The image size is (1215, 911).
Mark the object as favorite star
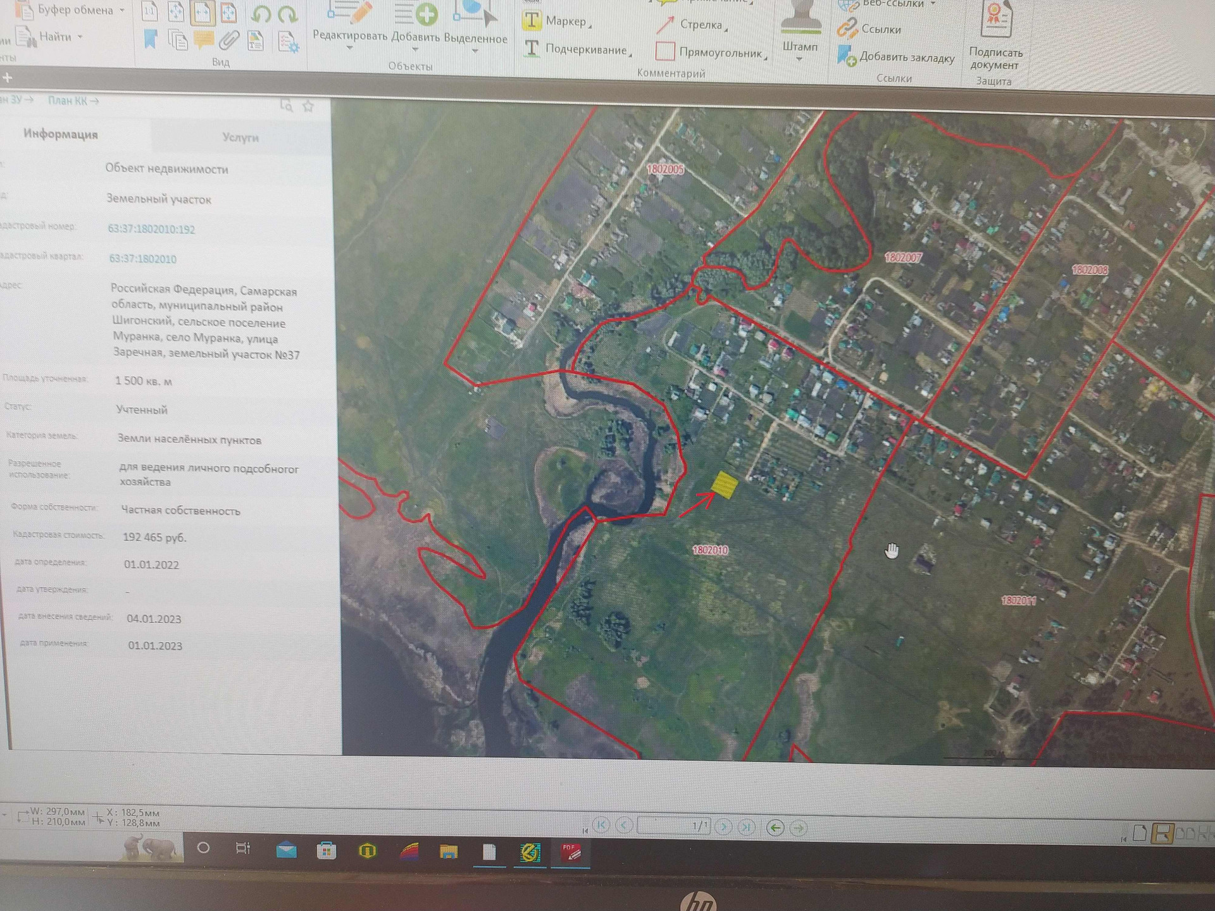click(x=308, y=106)
